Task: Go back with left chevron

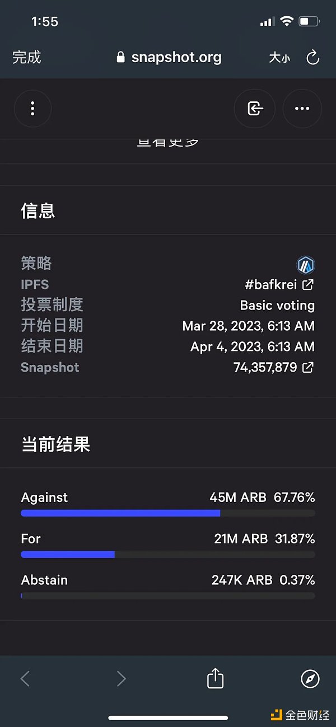Action: click(x=25, y=679)
